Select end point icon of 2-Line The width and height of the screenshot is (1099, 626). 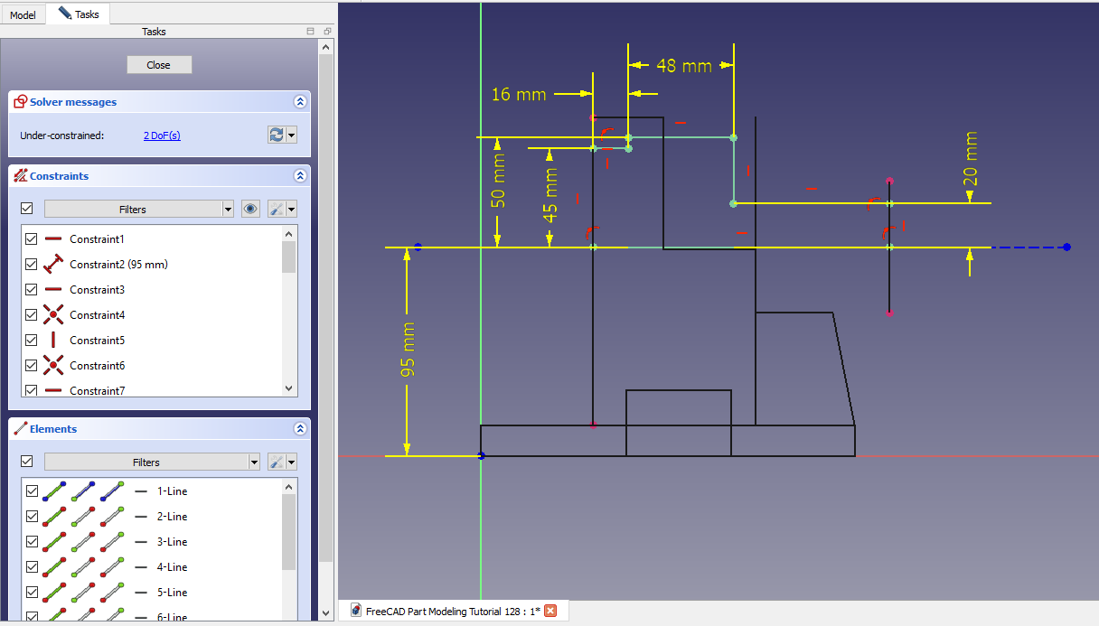point(112,517)
